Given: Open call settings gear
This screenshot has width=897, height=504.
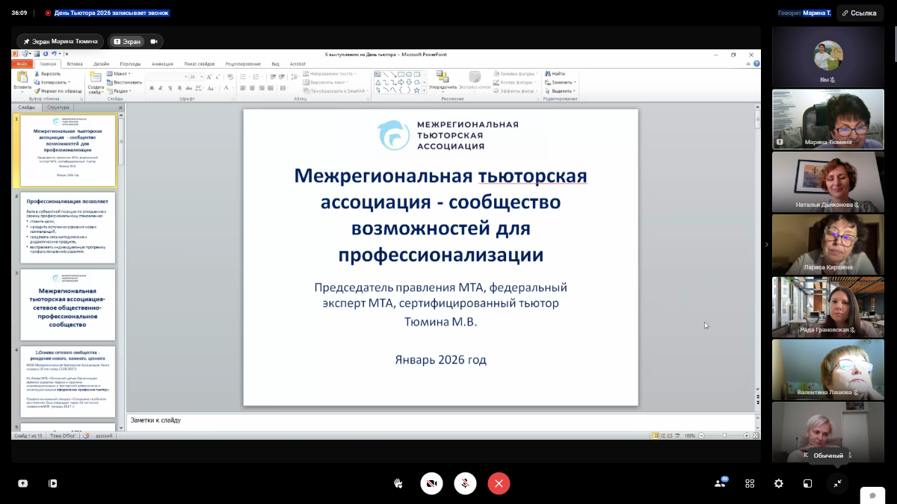Looking at the screenshot, I should (x=779, y=483).
